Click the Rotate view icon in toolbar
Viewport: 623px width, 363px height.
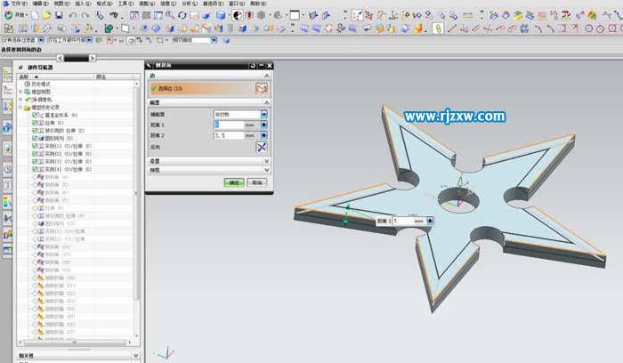[x=182, y=15]
